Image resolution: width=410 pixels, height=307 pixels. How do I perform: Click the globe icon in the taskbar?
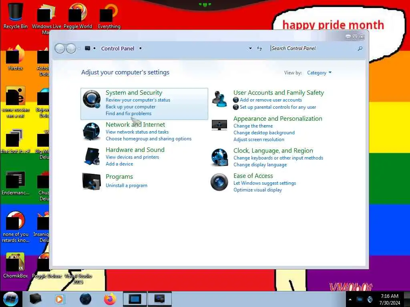tap(85, 299)
